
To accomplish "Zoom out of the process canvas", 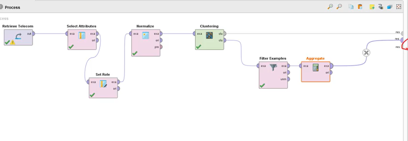I will point(339,7).
